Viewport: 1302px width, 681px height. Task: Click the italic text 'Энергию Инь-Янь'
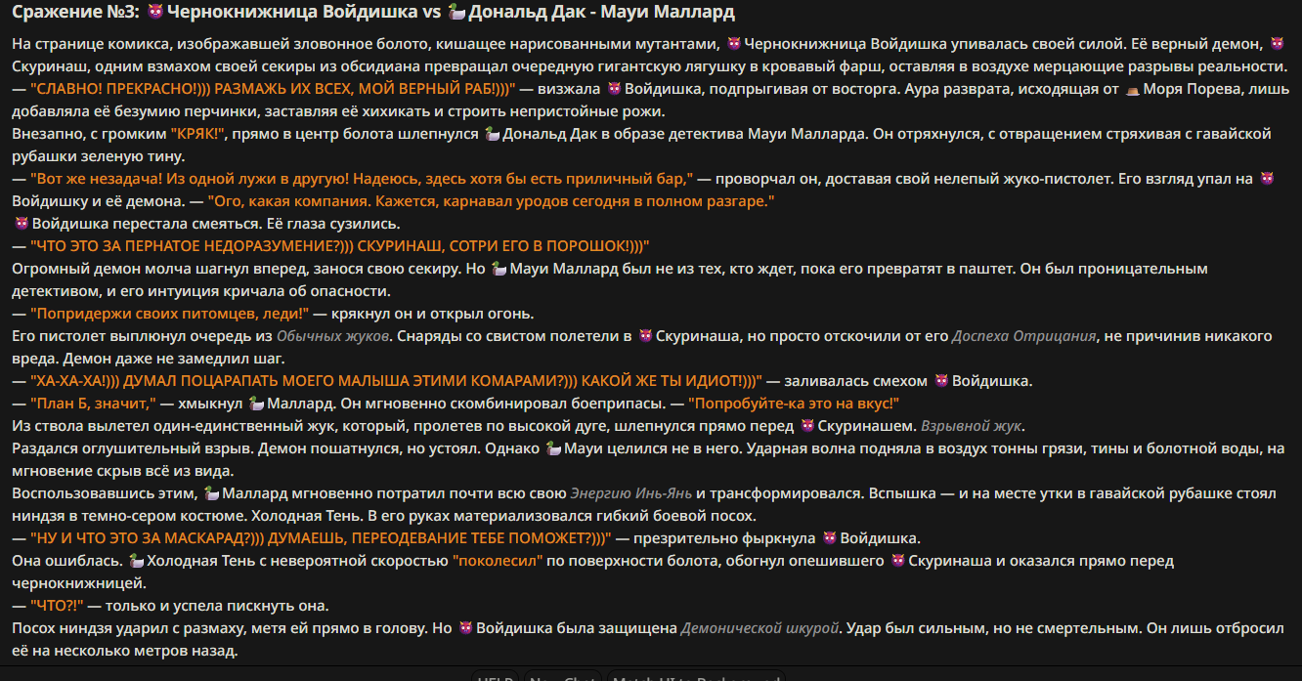pos(631,493)
